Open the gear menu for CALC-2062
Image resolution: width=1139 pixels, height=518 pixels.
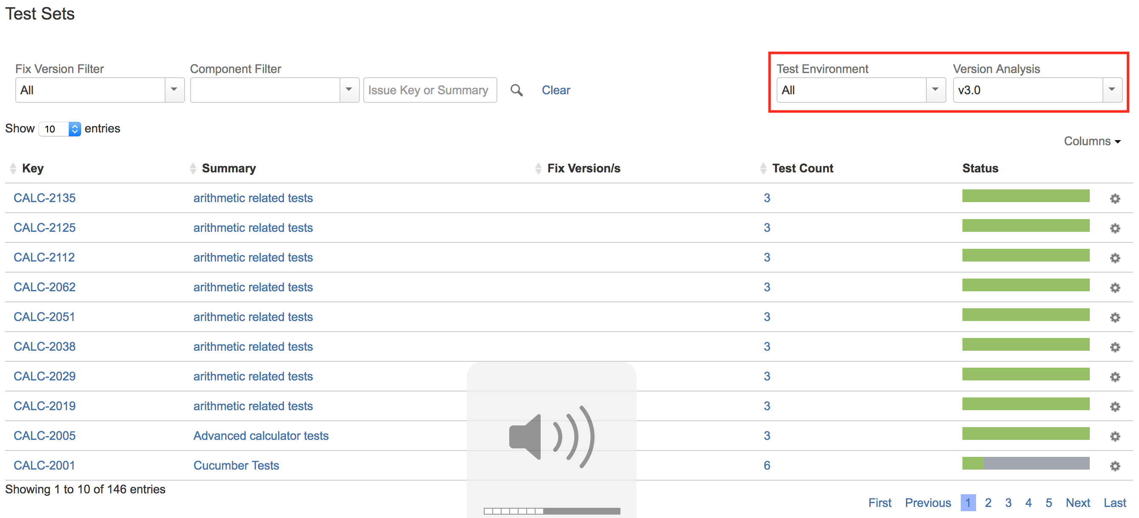(x=1115, y=287)
